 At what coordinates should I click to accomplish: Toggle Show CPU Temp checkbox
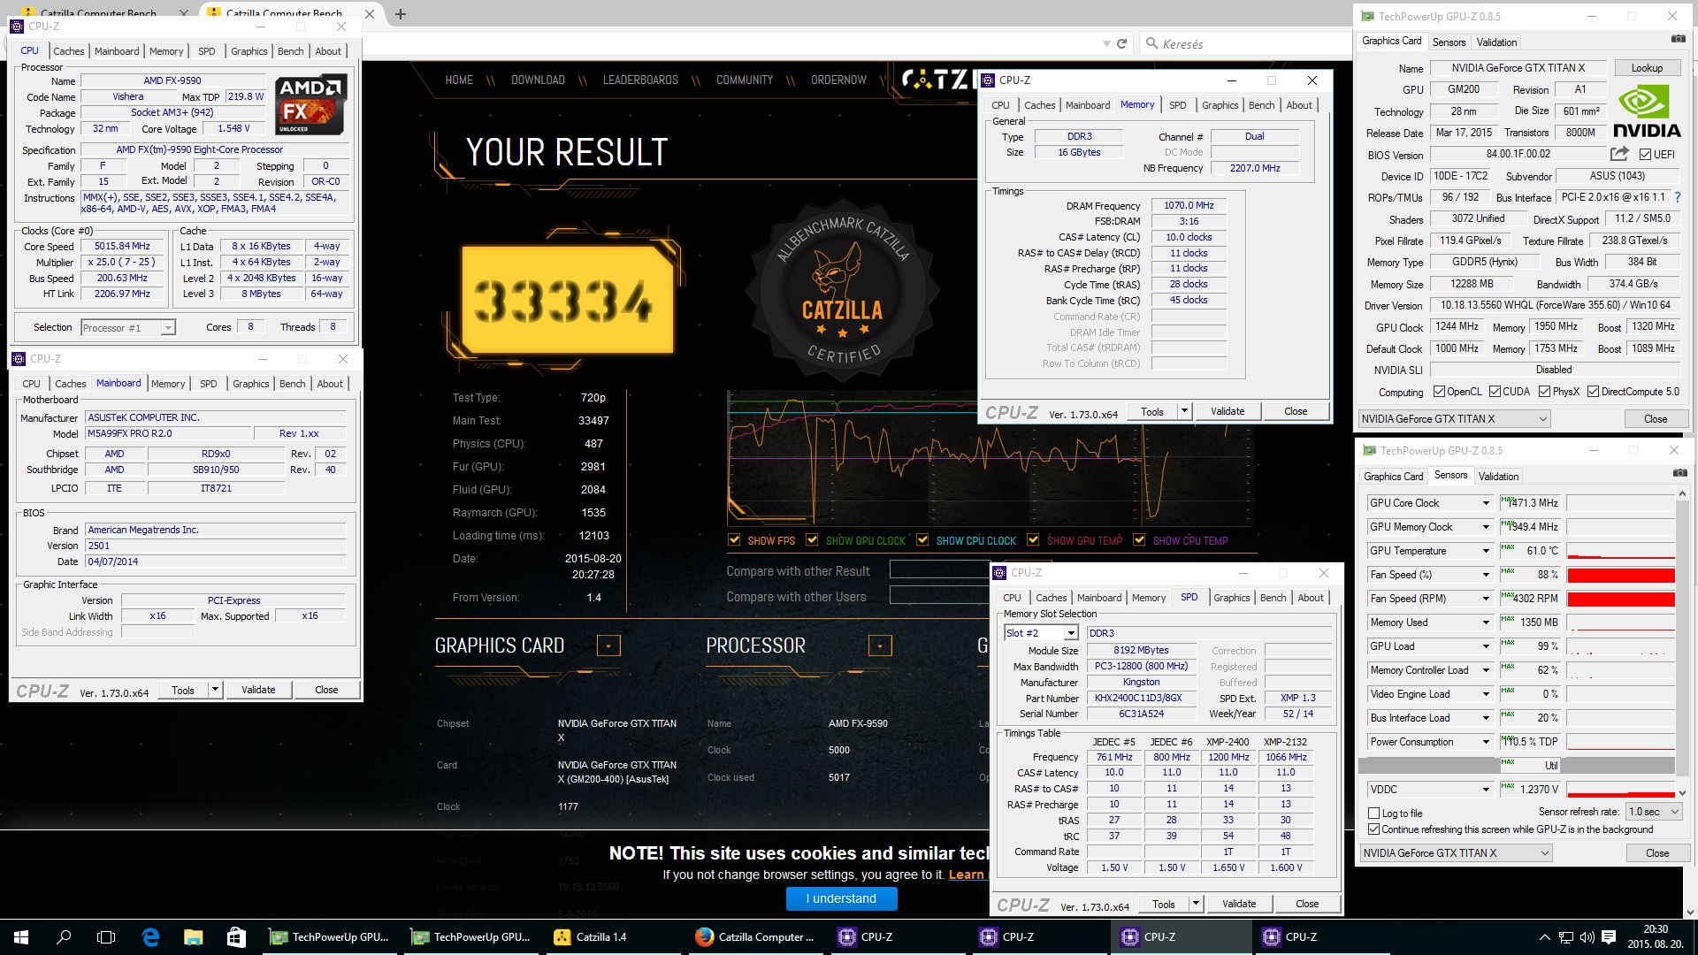pyautogui.click(x=1139, y=540)
